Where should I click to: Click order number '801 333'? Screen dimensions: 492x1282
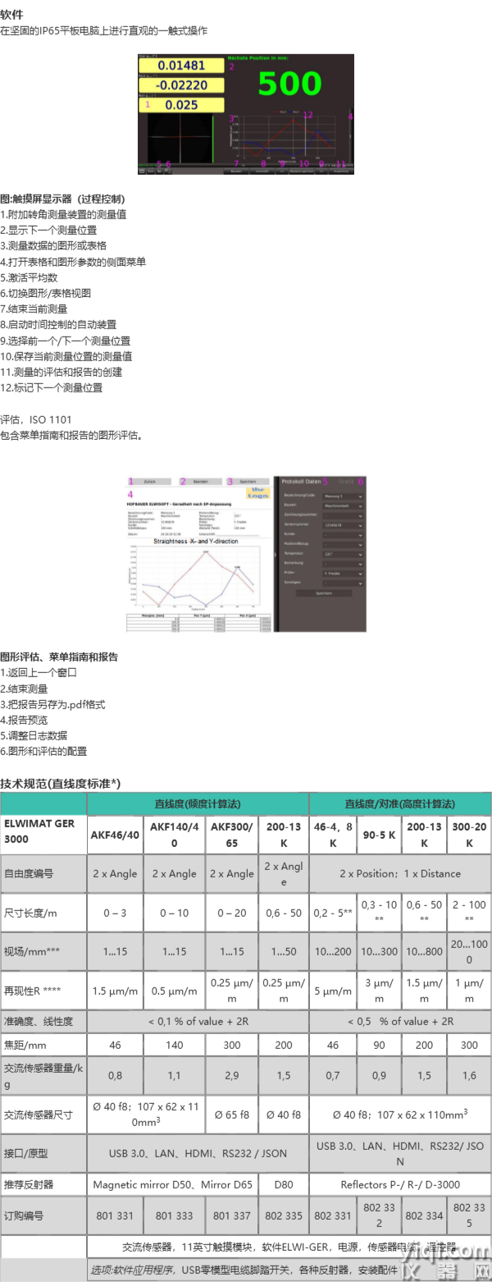[x=173, y=1216]
